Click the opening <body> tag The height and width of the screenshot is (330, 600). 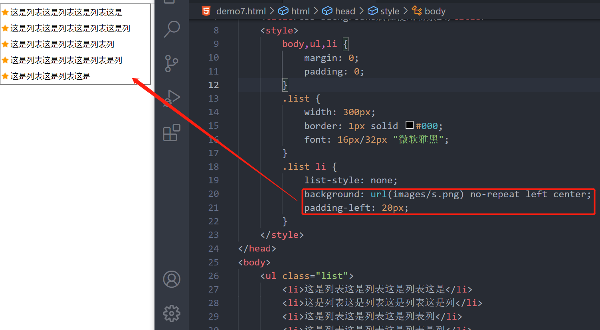click(254, 262)
